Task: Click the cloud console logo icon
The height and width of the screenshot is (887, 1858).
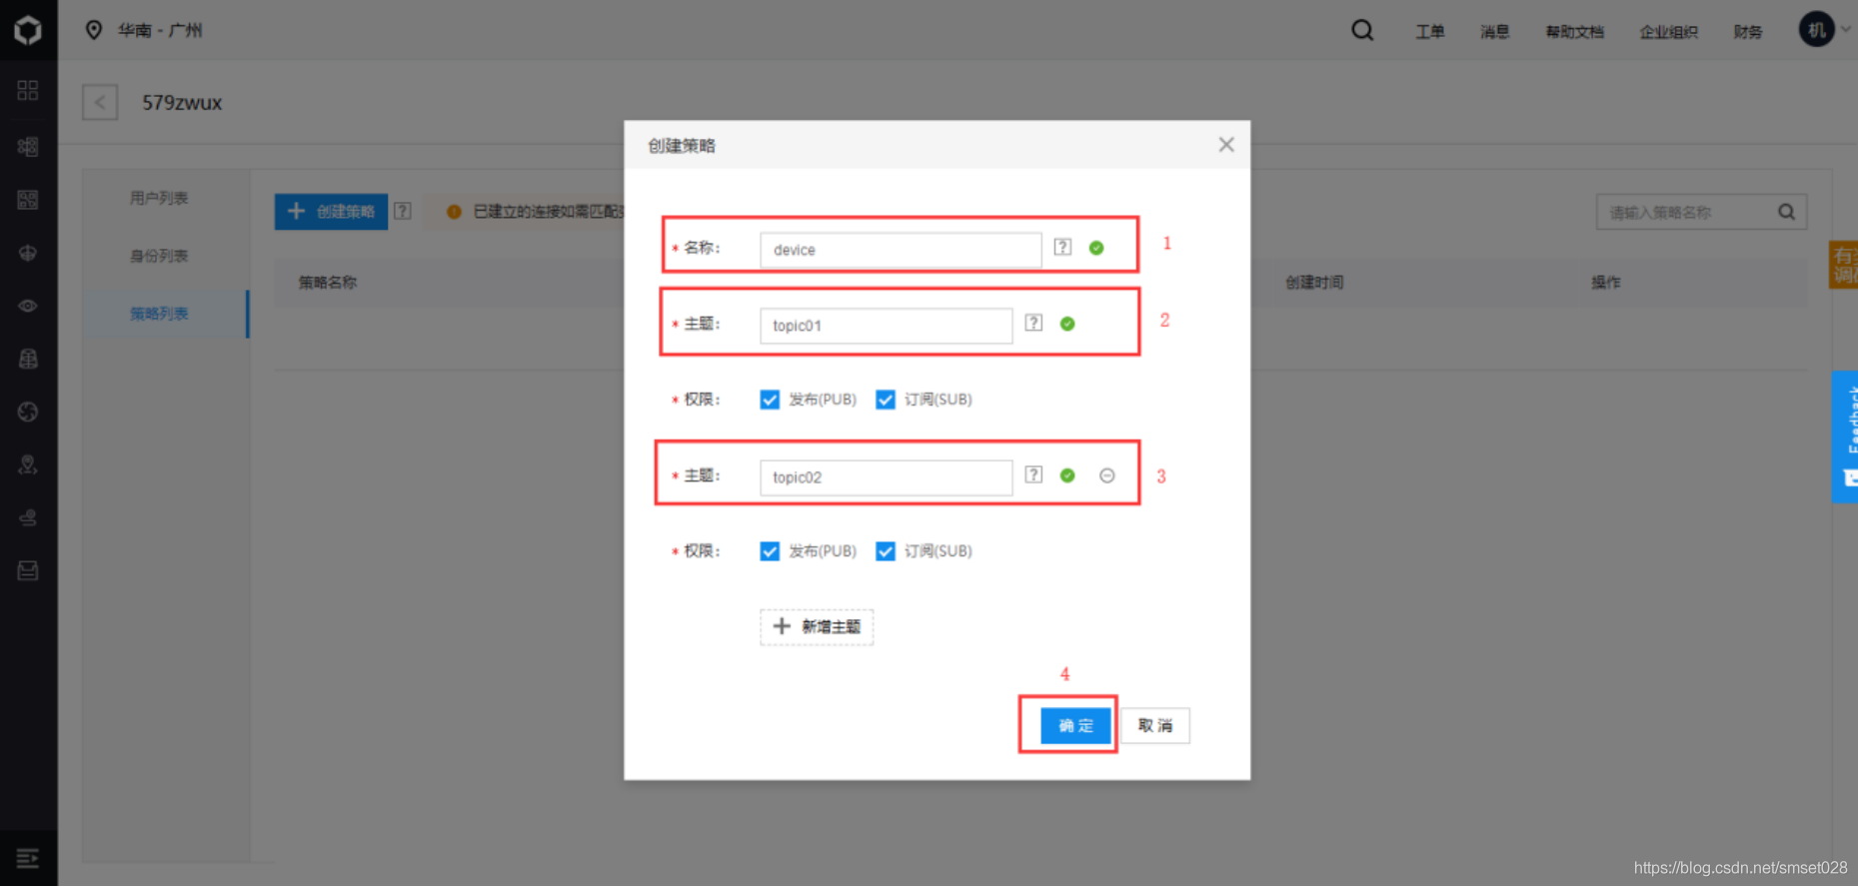Action: point(28,30)
